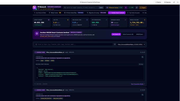Click the Remix button in top bar

pos(158,2)
